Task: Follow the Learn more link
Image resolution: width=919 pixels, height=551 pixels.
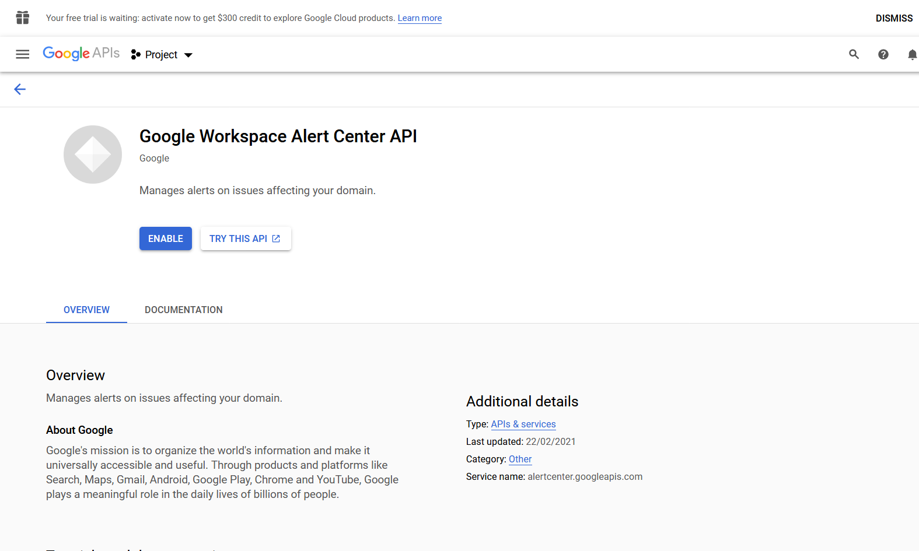Action: (x=420, y=18)
